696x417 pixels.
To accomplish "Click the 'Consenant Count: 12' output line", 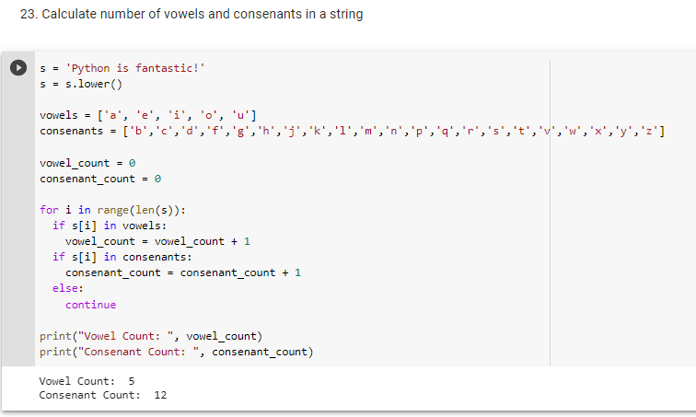I will [103, 395].
